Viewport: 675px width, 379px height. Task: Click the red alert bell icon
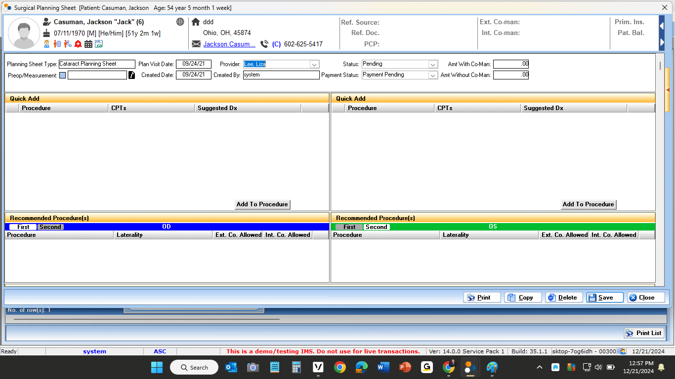[x=78, y=44]
